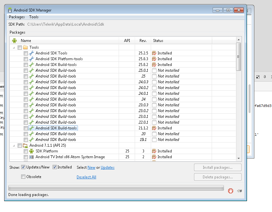Disable the Updates/New filter checkbox
The height and width of the screenshot is (212, 272).
click(23, 167)
